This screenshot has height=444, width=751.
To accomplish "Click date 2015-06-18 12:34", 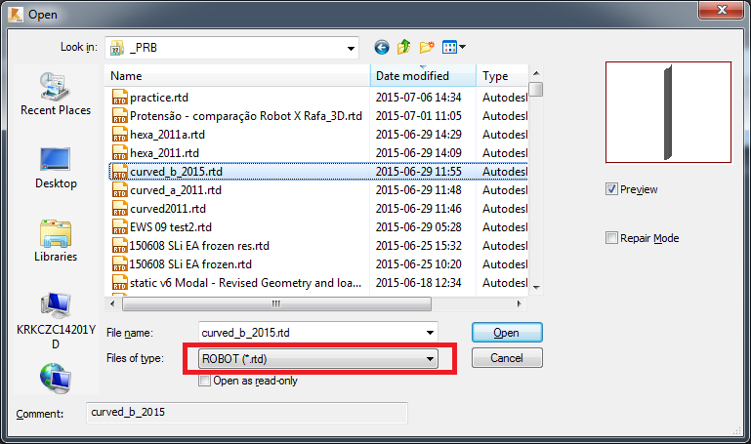I will tap(419, 283).
